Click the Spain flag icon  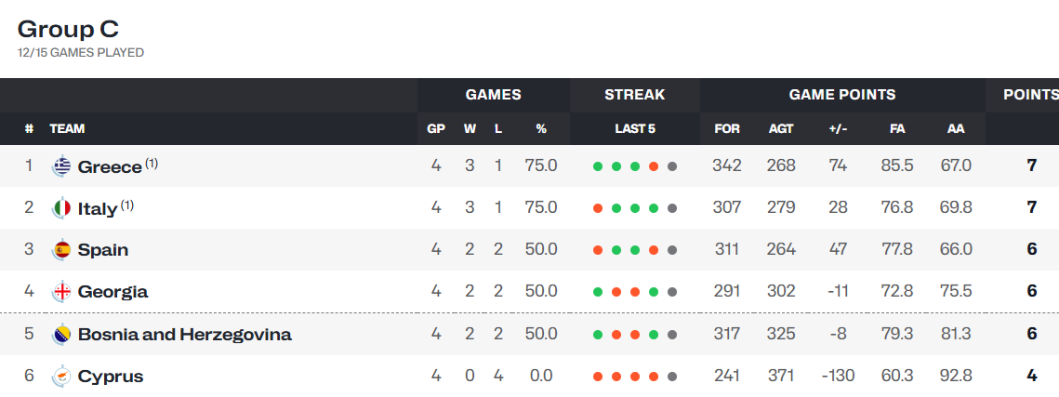[x=62, y=250]
